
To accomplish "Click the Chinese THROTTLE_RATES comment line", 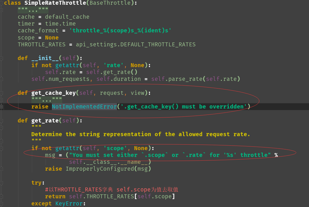I will (111, 190).
